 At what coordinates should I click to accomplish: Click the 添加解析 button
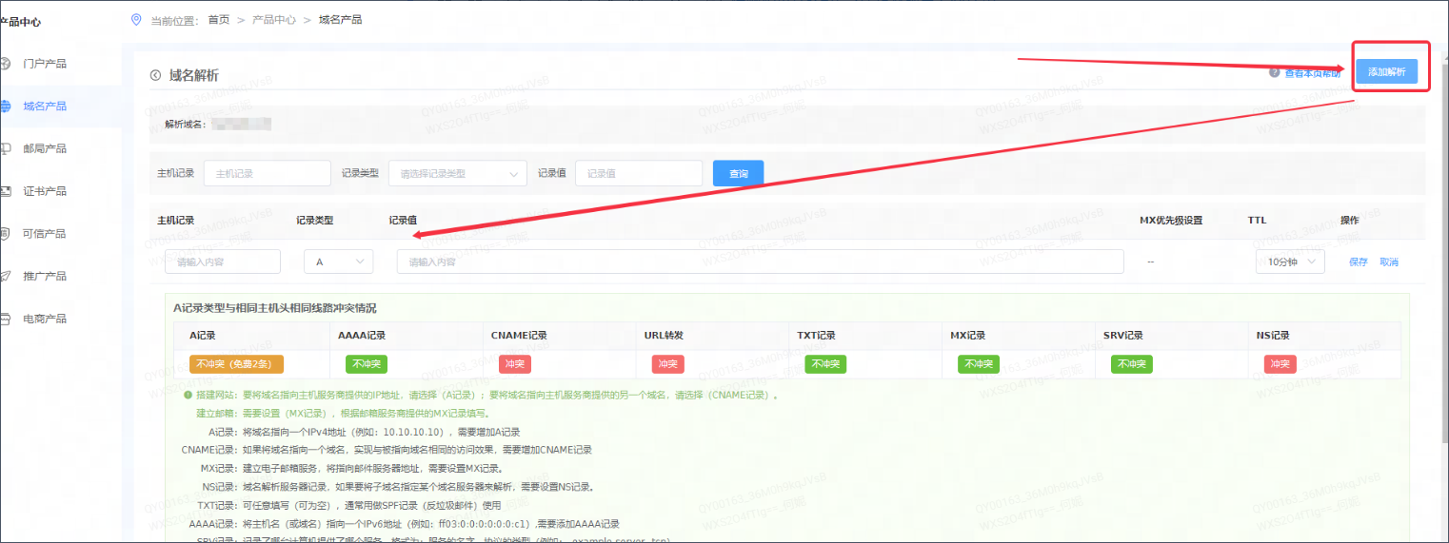(1392, 72)
